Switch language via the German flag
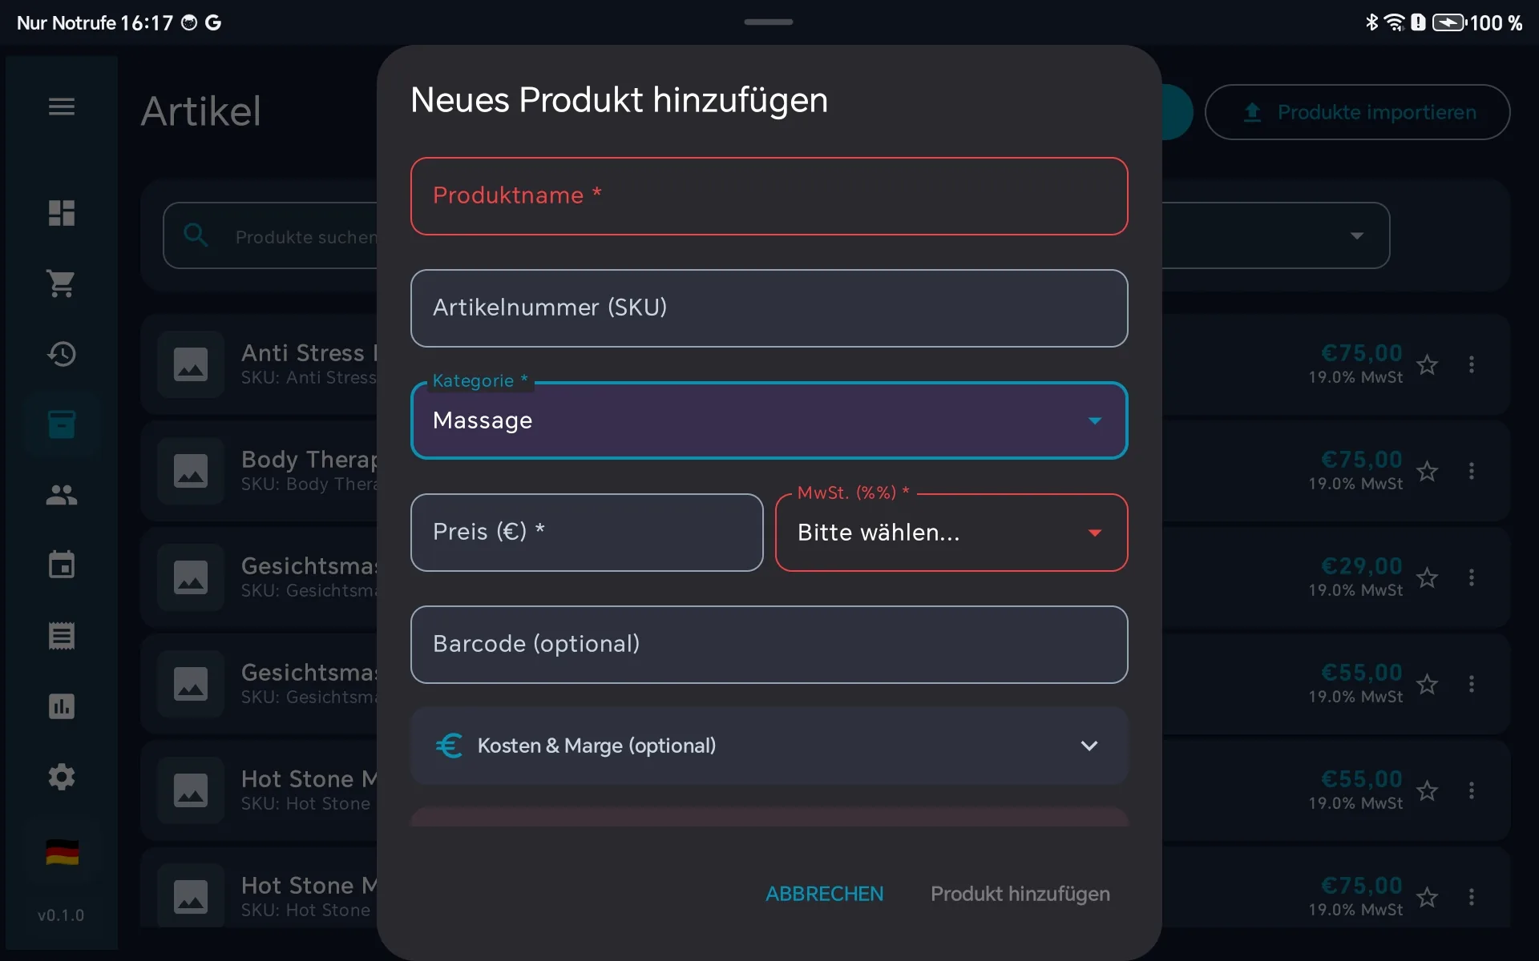The image size is (1539, 961). pos(62,853)
